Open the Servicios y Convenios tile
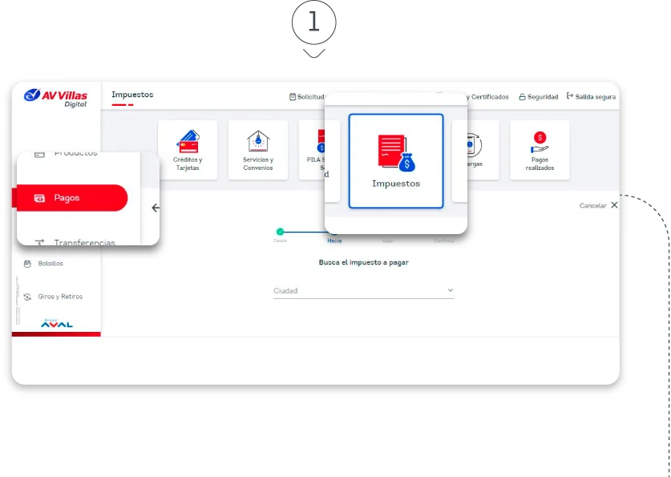671x477 pixels. (x=258, y=149)
